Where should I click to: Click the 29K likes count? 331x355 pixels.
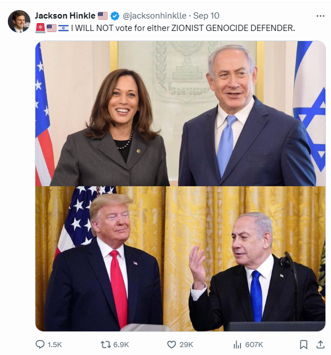[x=187, y=344]
